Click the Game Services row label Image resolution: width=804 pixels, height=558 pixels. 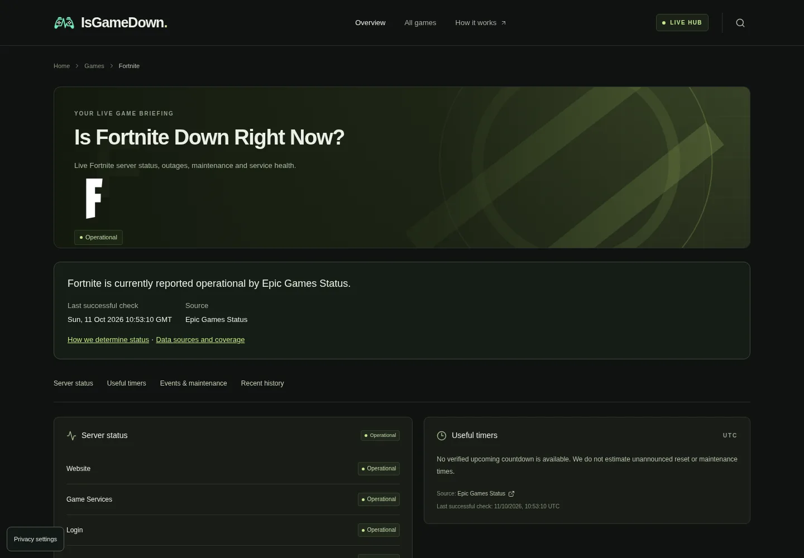(89, 499)
